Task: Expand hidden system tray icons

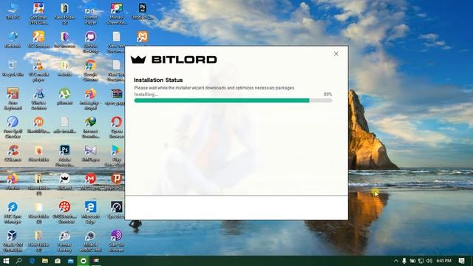Action: pos(396,261)
